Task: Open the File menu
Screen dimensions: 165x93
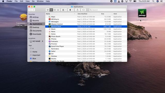Action: click(16, 1)
